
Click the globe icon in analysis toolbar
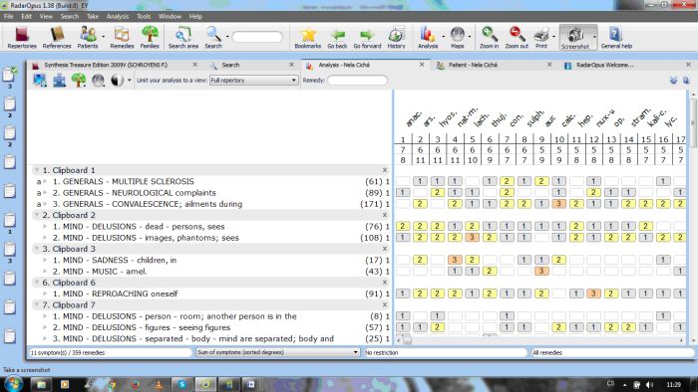(98, 81)
